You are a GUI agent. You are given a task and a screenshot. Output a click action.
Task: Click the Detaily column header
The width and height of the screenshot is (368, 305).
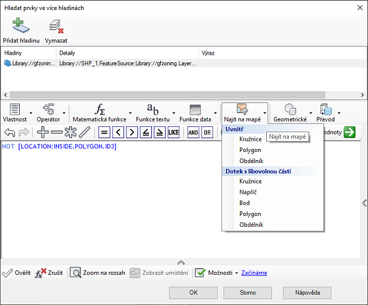128,53
